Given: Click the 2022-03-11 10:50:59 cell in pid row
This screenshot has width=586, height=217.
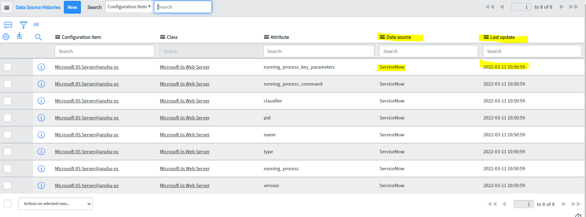Looking at the screenshot, I should coord(504,118).
